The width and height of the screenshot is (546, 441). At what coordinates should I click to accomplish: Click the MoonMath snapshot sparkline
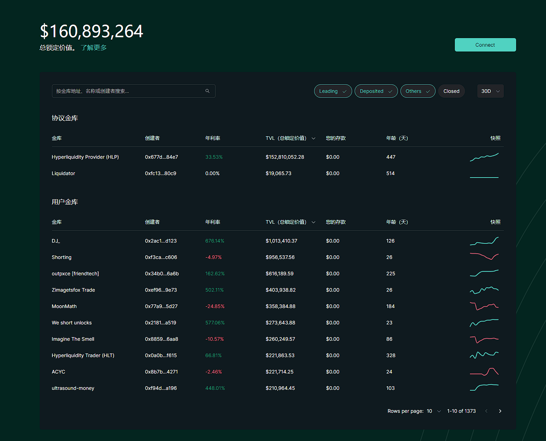(x=484, y=306)
